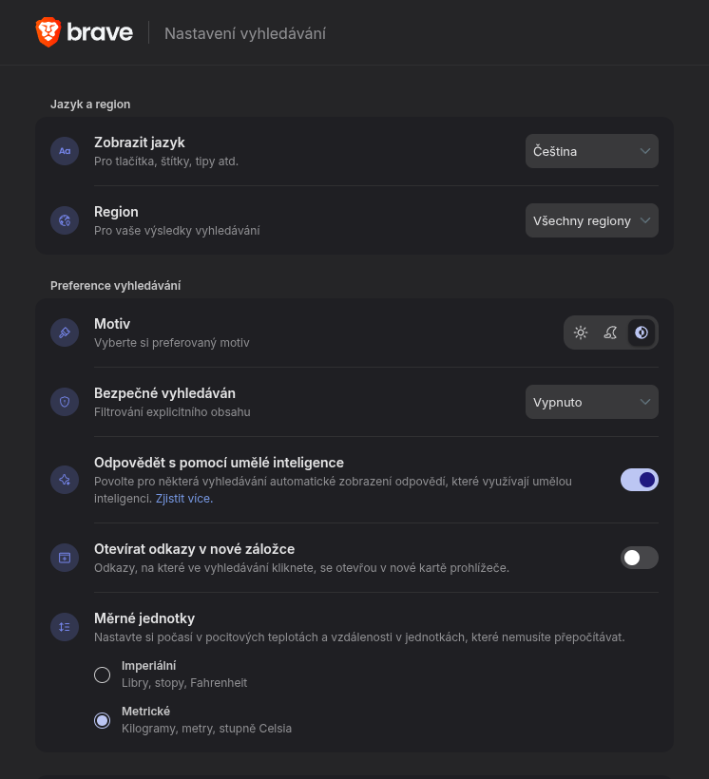Expand the Všechny regiony dropdown
This screenshot has height=779, width=709.
(x=591, y=220)
